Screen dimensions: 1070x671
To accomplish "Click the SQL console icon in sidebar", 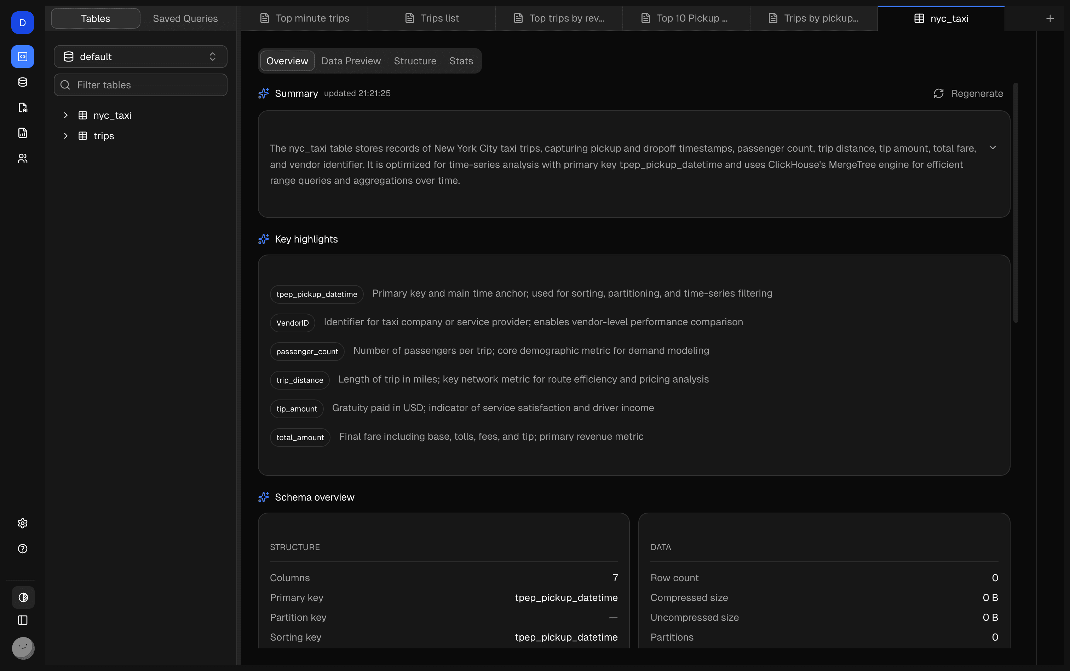I will tap(22, 56).
